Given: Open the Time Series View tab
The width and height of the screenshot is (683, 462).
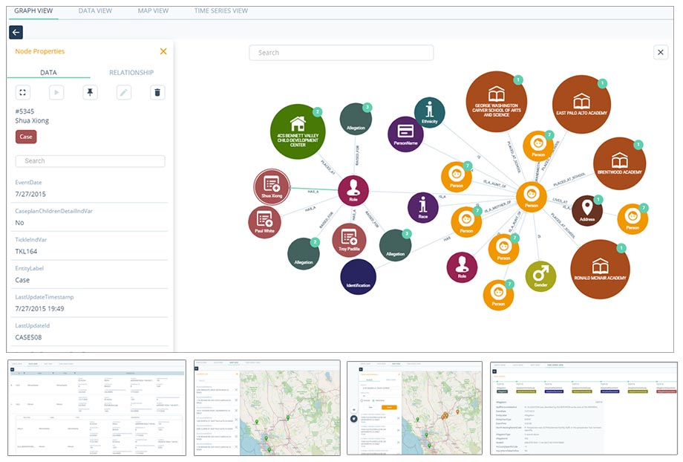Looking at the screenshot, I should click(220, 10).
